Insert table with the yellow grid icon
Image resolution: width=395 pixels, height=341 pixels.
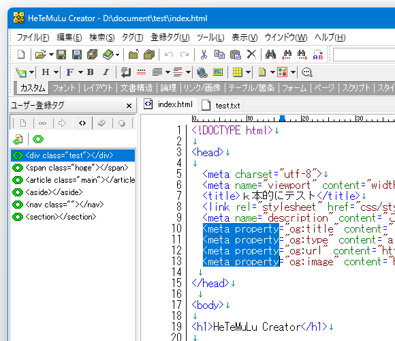coord(238,72)
